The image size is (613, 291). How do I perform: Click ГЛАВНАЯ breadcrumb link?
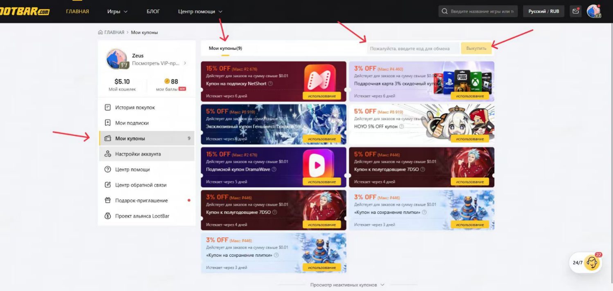point(114,32)
